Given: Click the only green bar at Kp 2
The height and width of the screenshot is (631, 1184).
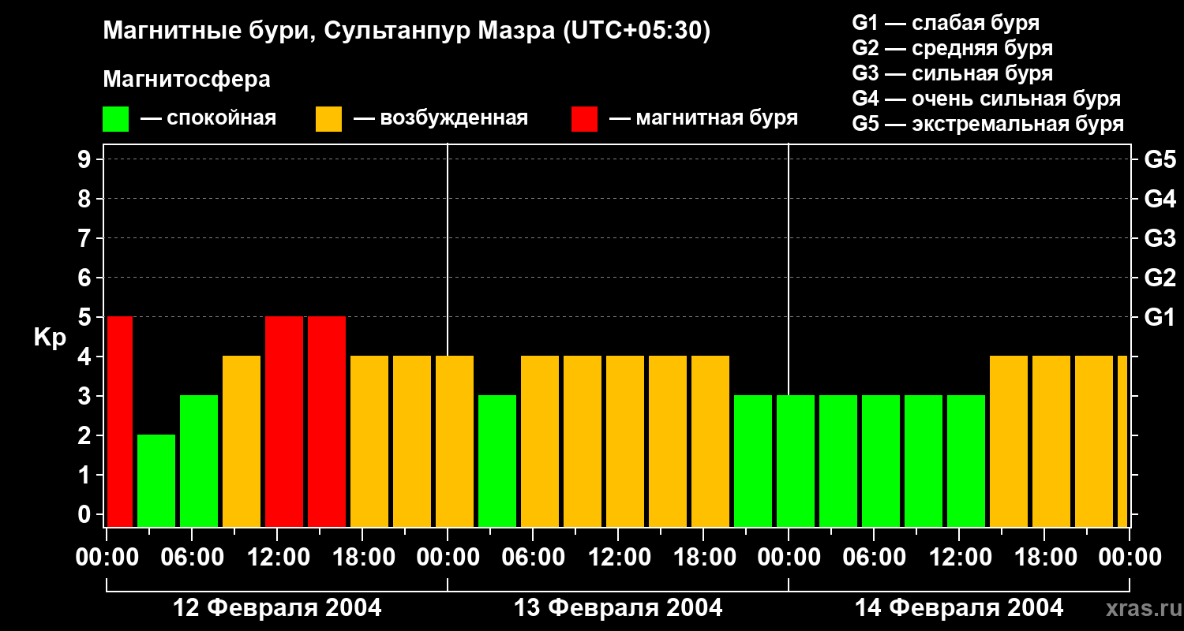Looking at the screenshot, I should (156, 480).
